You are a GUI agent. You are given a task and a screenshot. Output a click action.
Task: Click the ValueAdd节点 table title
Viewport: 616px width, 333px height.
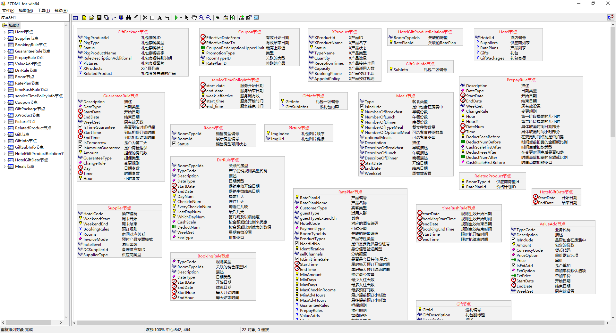point(552,224)
